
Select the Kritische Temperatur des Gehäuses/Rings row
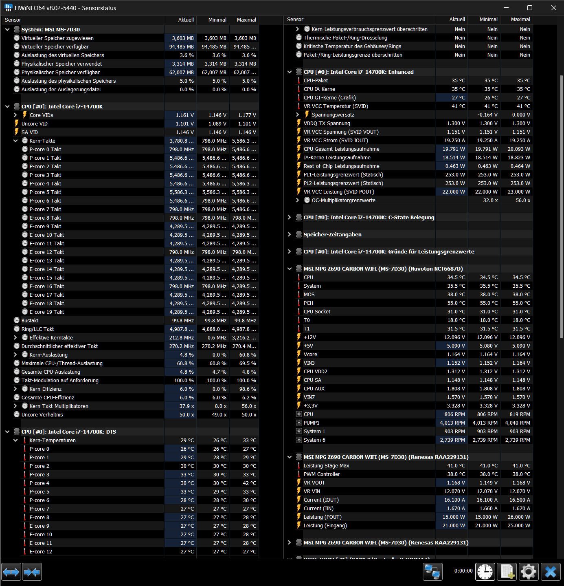[x=409, y=46]
